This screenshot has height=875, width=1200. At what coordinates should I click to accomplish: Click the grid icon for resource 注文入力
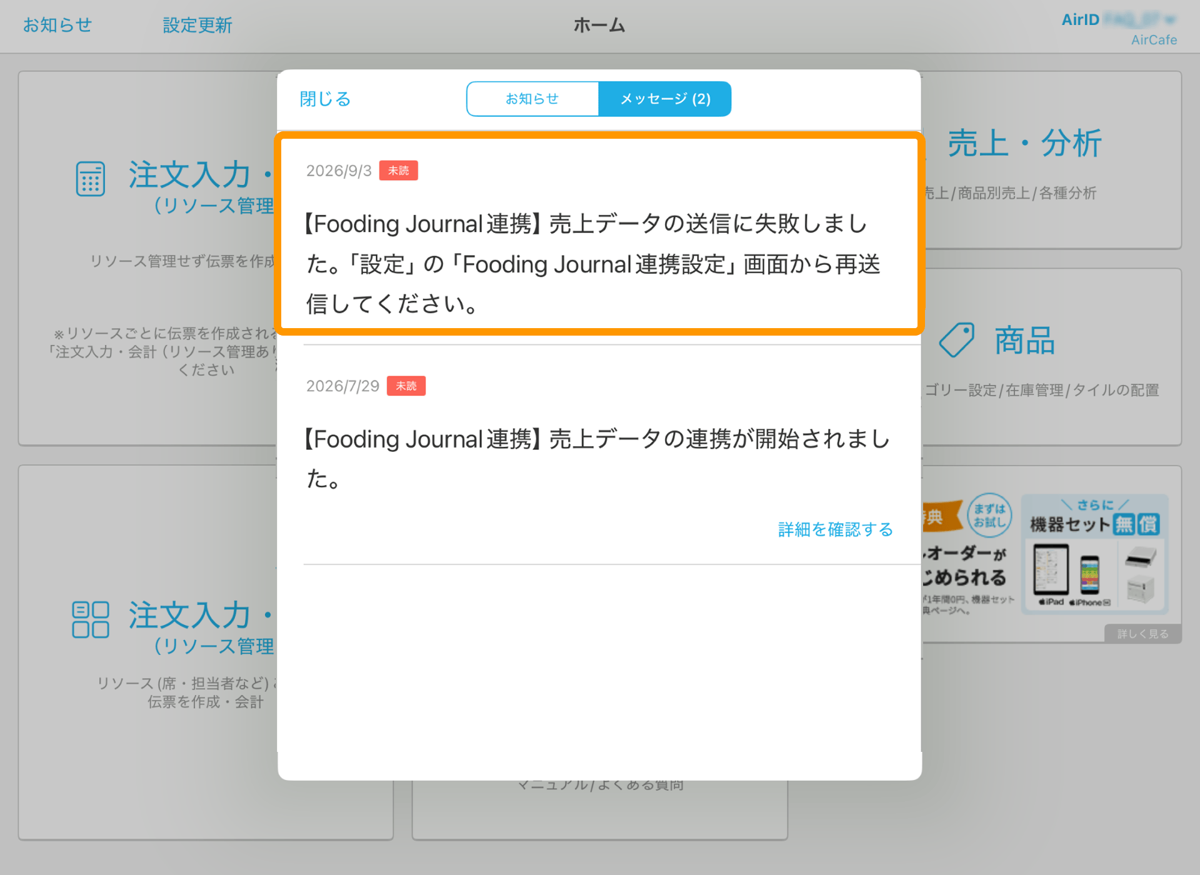(91, 619)
